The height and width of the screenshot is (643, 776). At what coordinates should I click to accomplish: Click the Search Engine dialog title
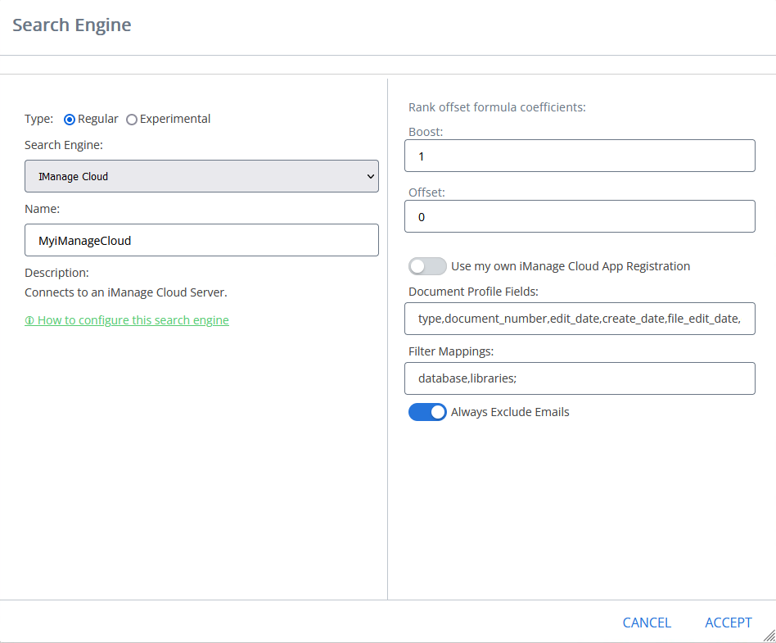point(72,25)
